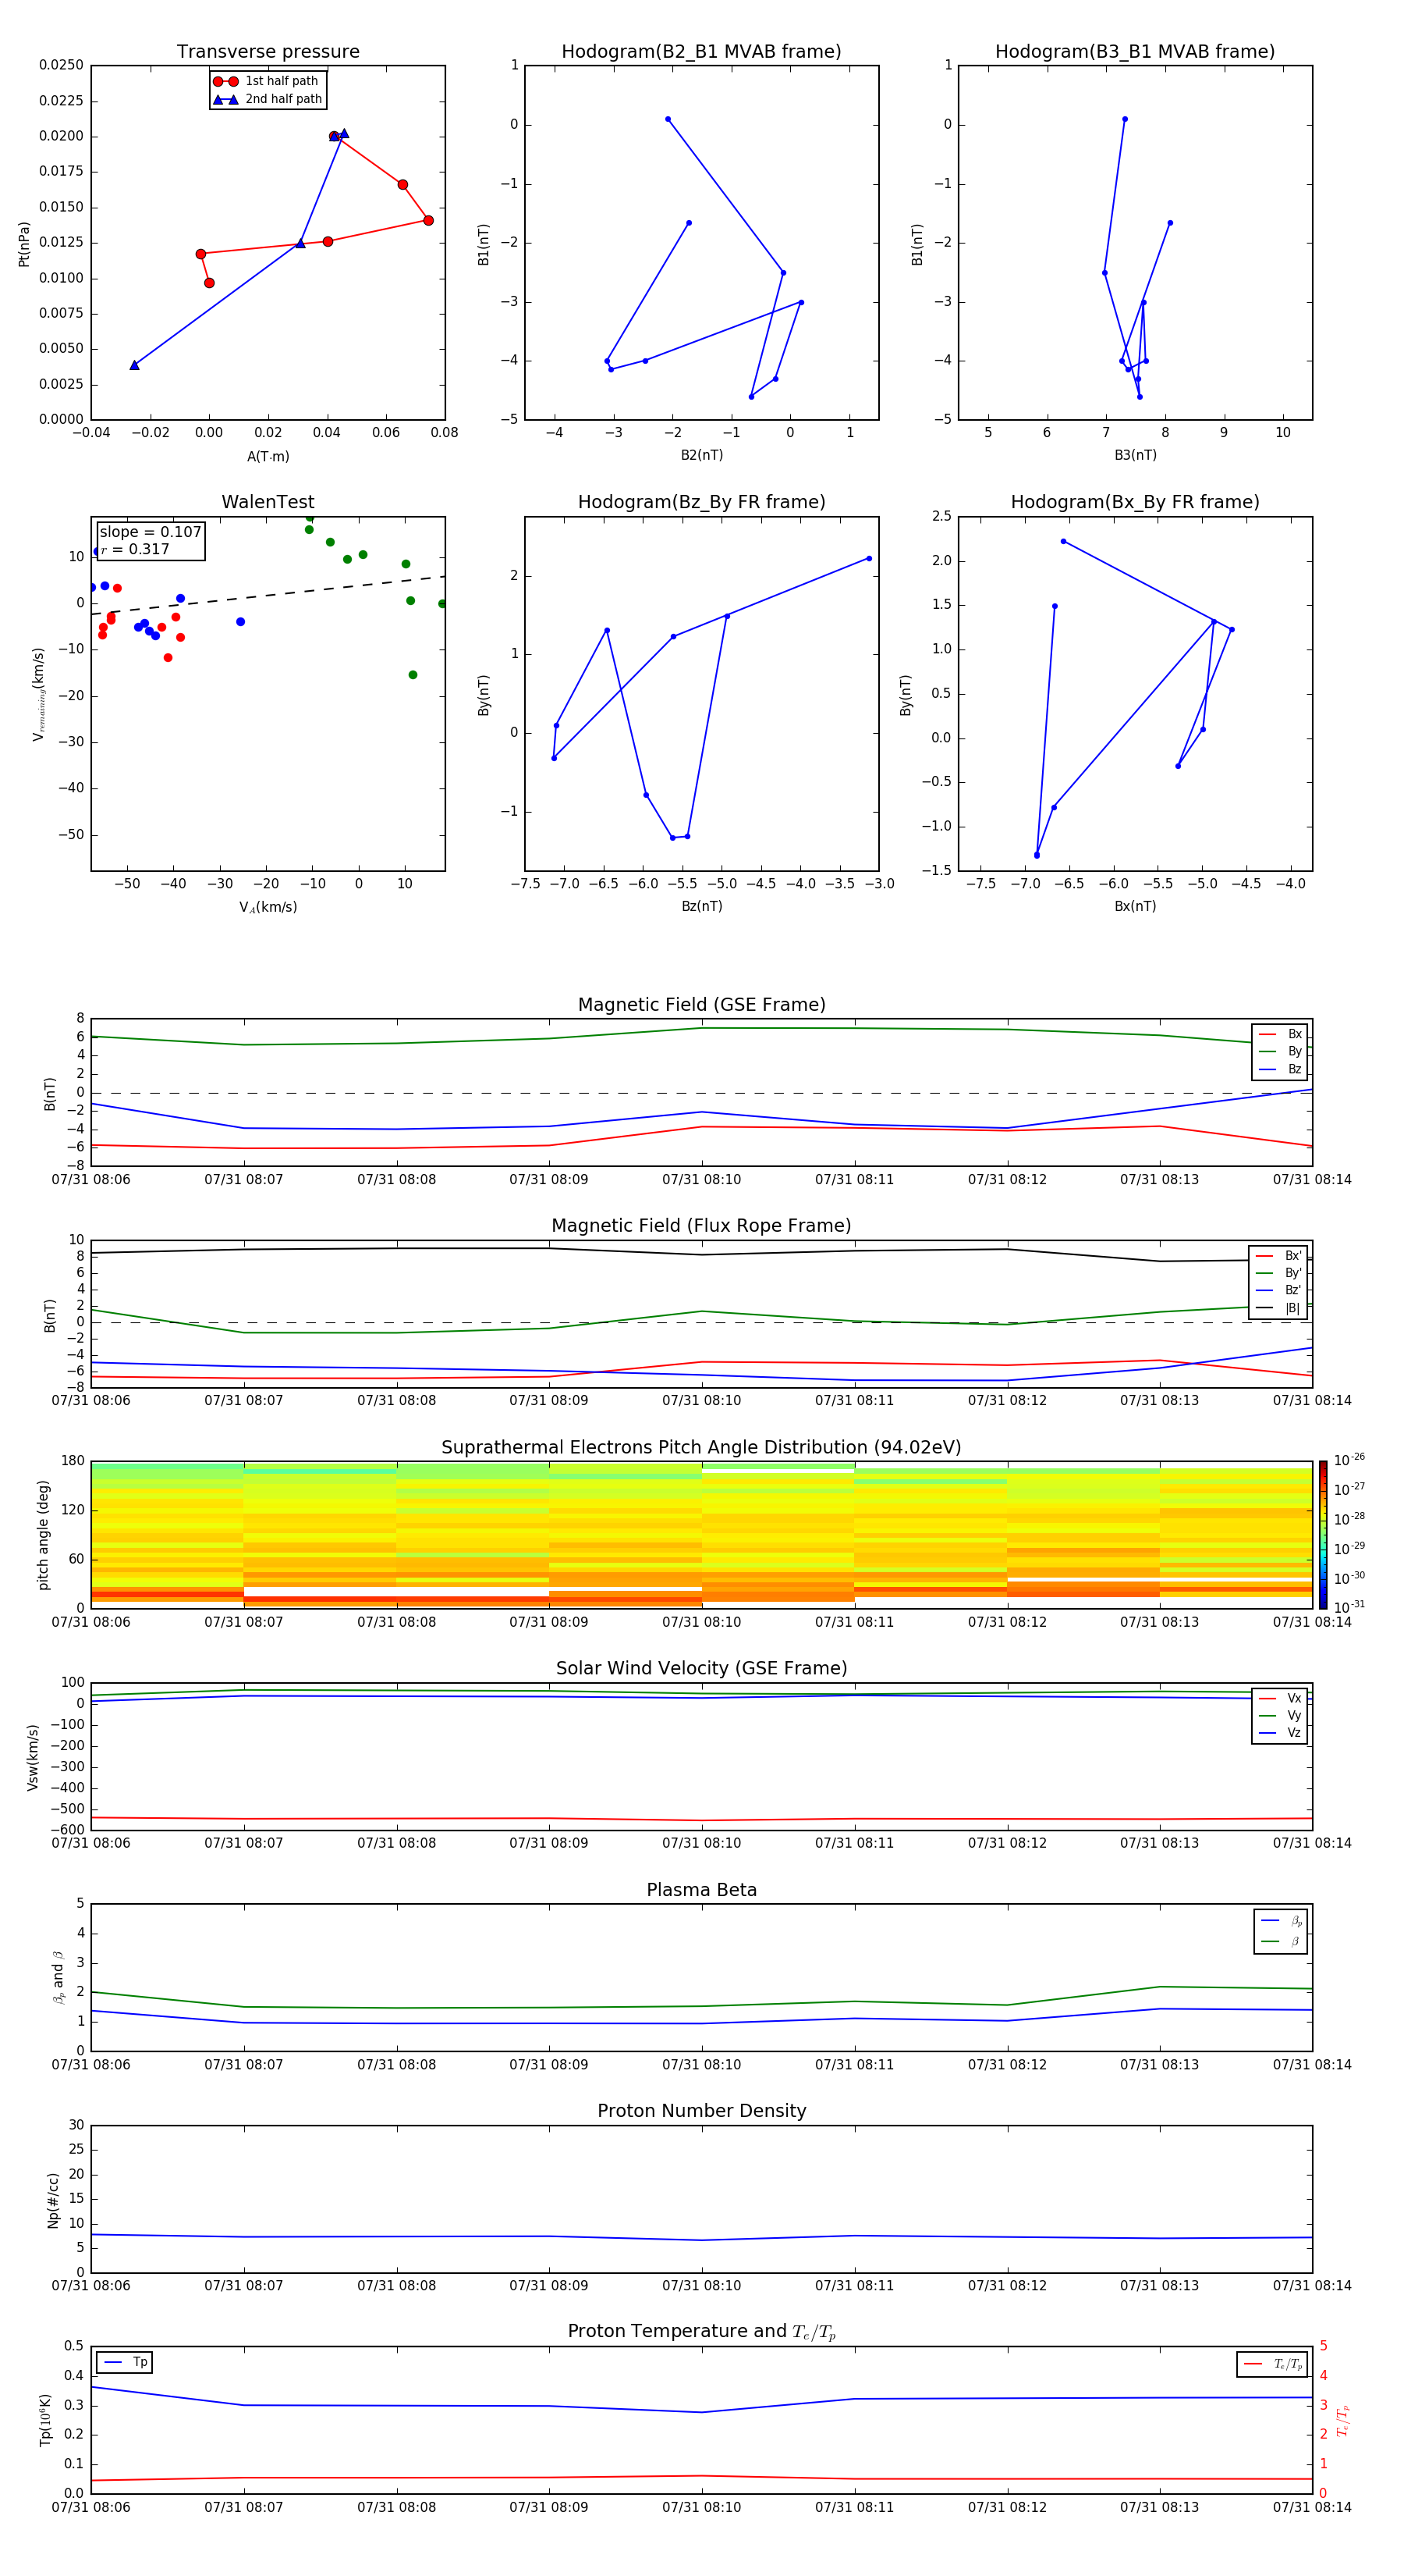1404x2576 pixels.
Task: Click the pitch angle color bar
Action: (1323, 1535)
